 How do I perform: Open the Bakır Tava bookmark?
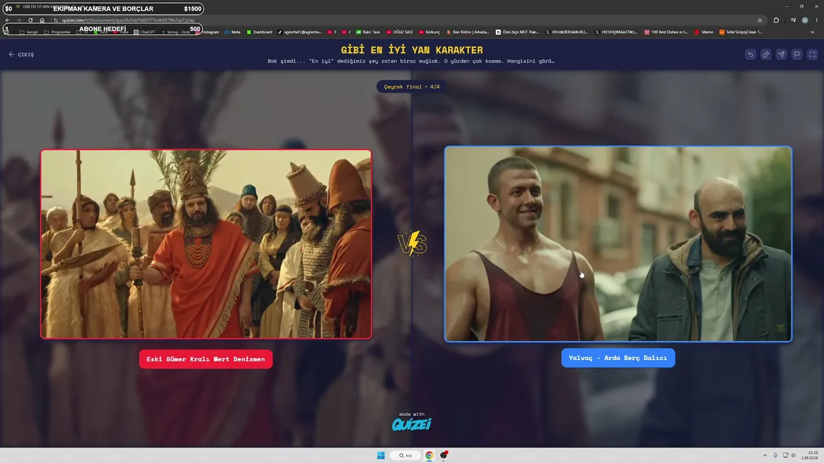(368, 32)
